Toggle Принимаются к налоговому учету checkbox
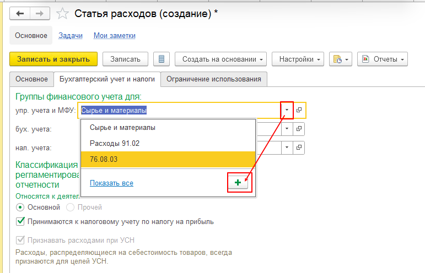 tap(21, 222)
